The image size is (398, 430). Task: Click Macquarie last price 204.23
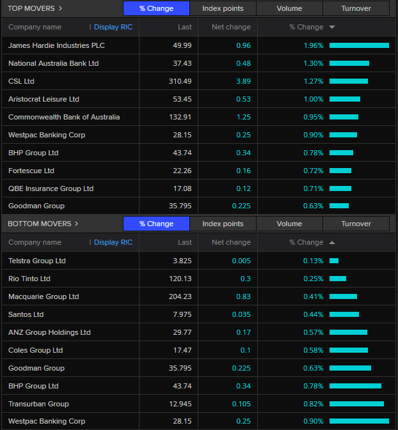click(180, 296)
